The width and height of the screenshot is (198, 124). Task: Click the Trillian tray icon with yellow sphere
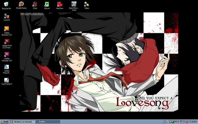coord(168,122)
